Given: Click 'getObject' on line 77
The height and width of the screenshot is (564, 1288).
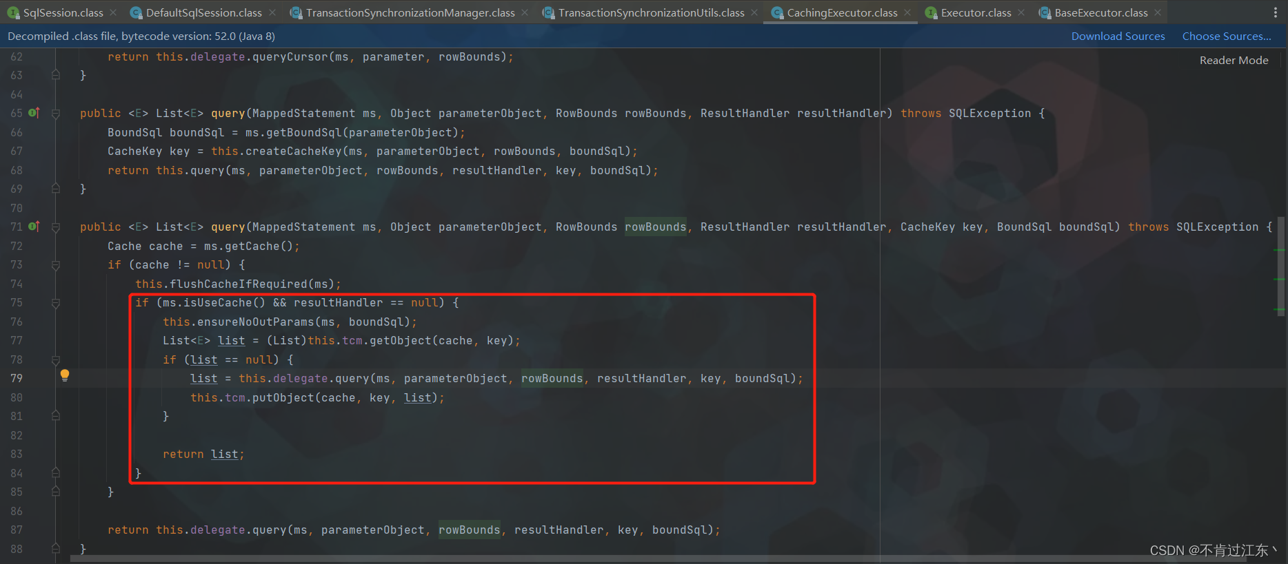Looking at the screenshot, I should tap(401, 340).
